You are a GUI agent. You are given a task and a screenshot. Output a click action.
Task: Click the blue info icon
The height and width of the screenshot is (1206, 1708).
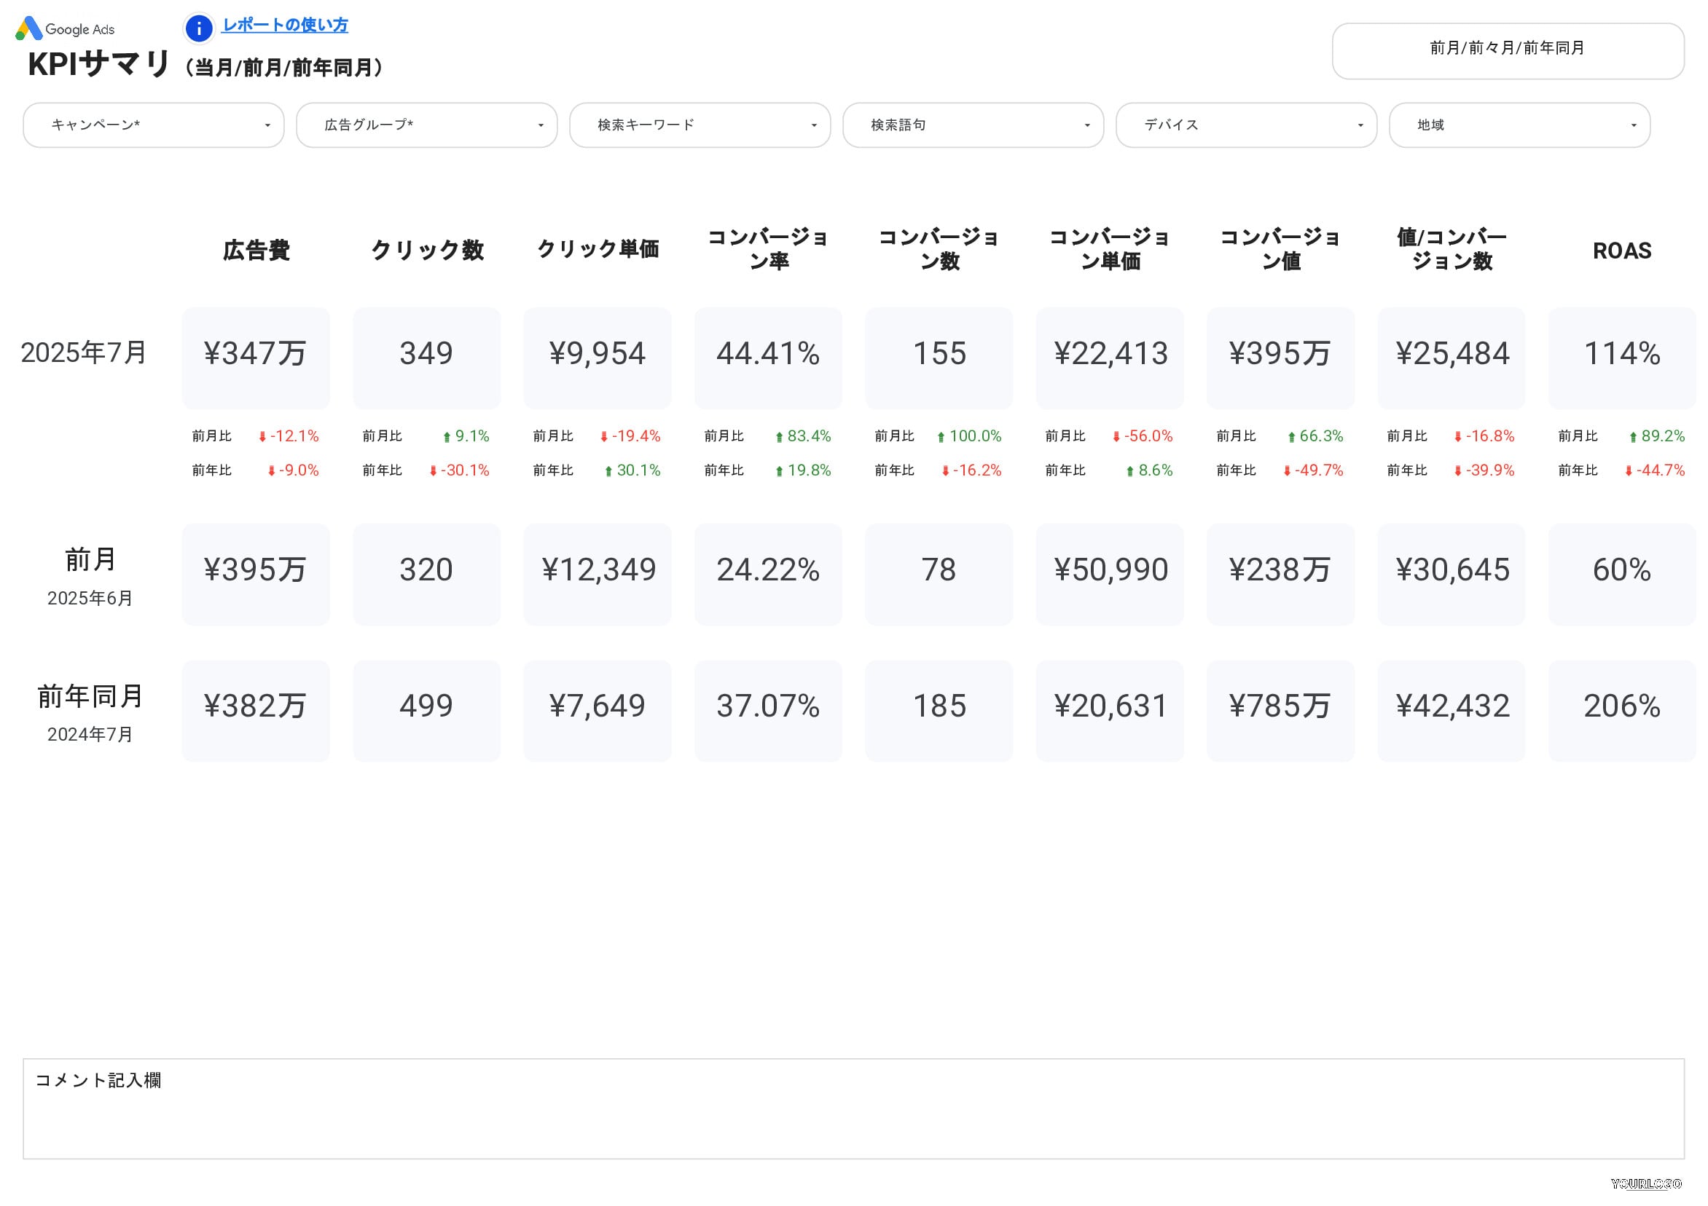click(x=199, y=28)
